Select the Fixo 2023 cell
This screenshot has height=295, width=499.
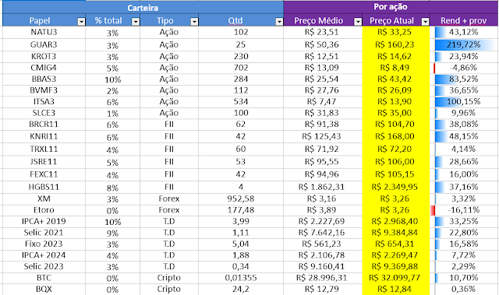[44, 244]
